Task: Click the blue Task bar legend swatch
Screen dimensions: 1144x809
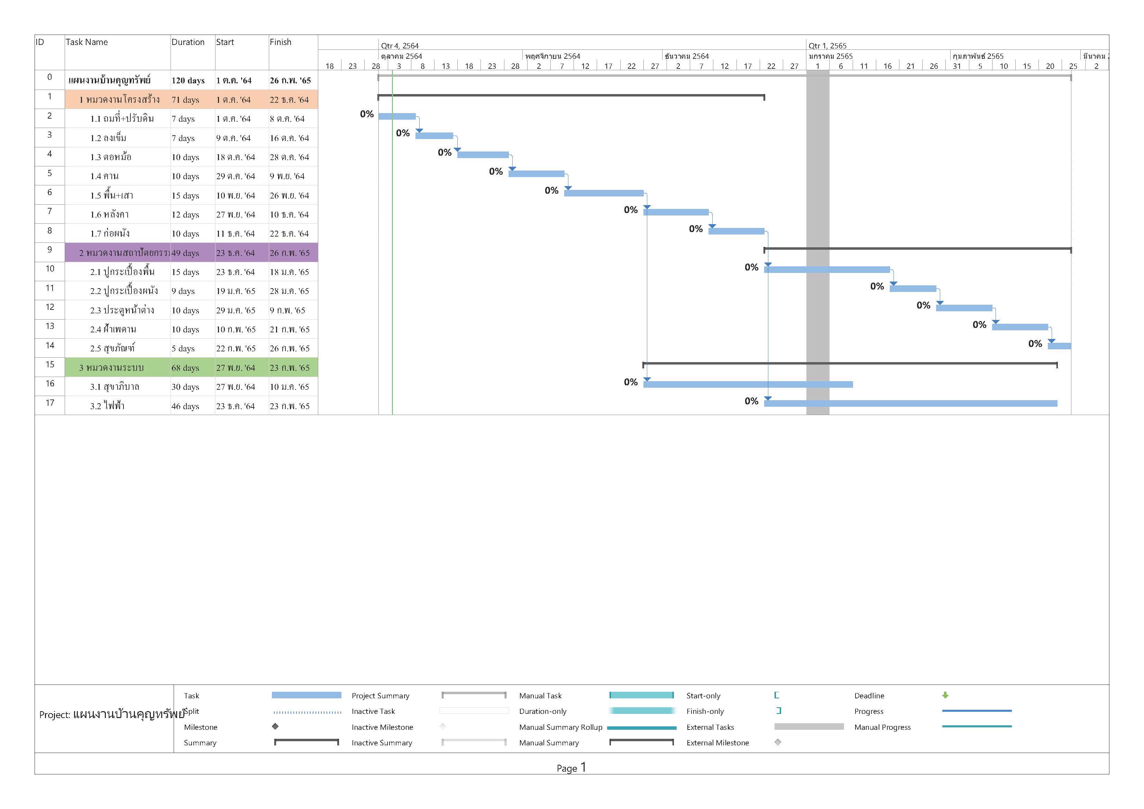Action: [x=306, y=695]
